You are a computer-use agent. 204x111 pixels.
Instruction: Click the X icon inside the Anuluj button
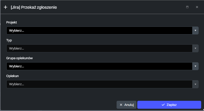pyautogui.click(x=121, y=105)
